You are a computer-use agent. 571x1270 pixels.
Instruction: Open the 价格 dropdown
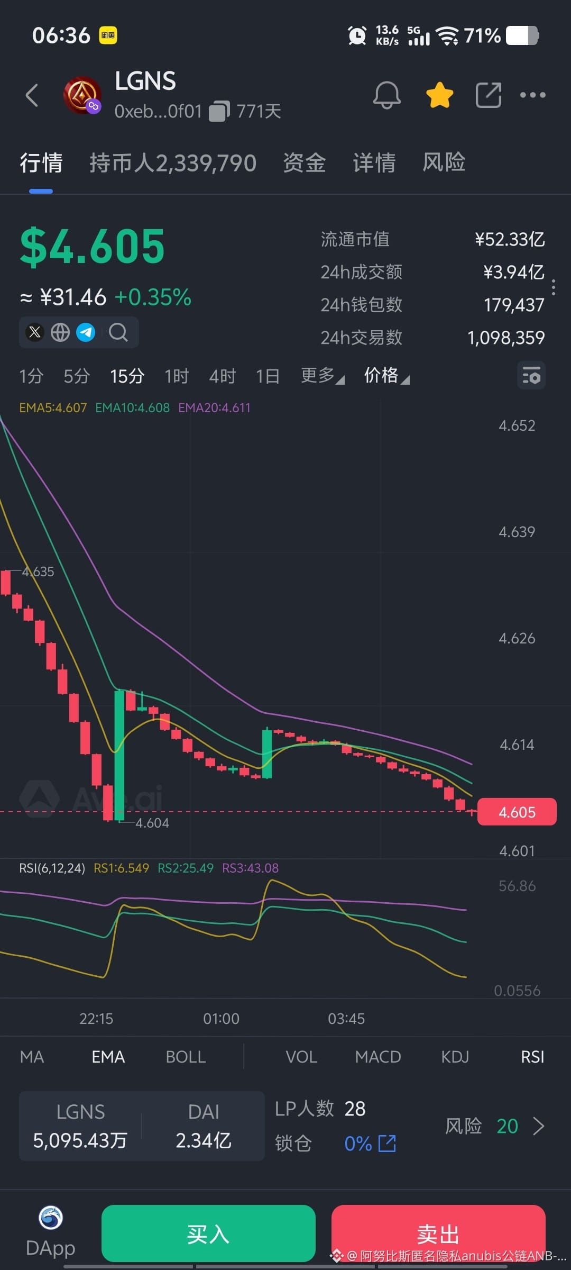tap(386, 376)
